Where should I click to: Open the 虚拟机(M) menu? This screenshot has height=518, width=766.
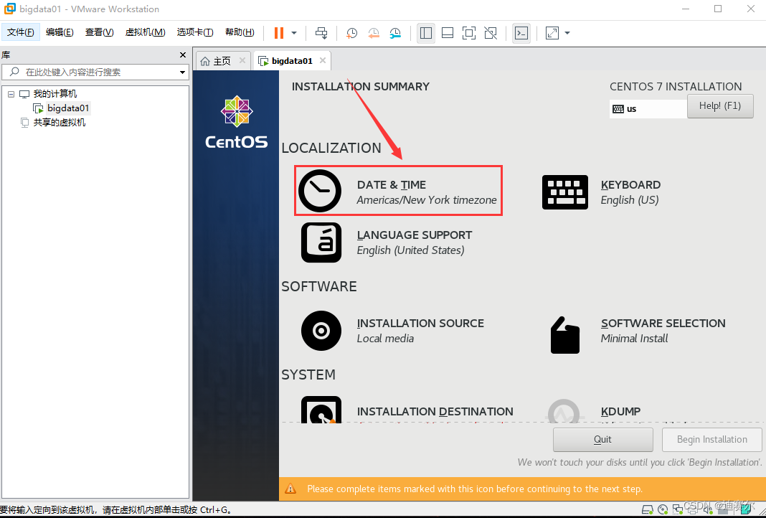pos(145,32)
